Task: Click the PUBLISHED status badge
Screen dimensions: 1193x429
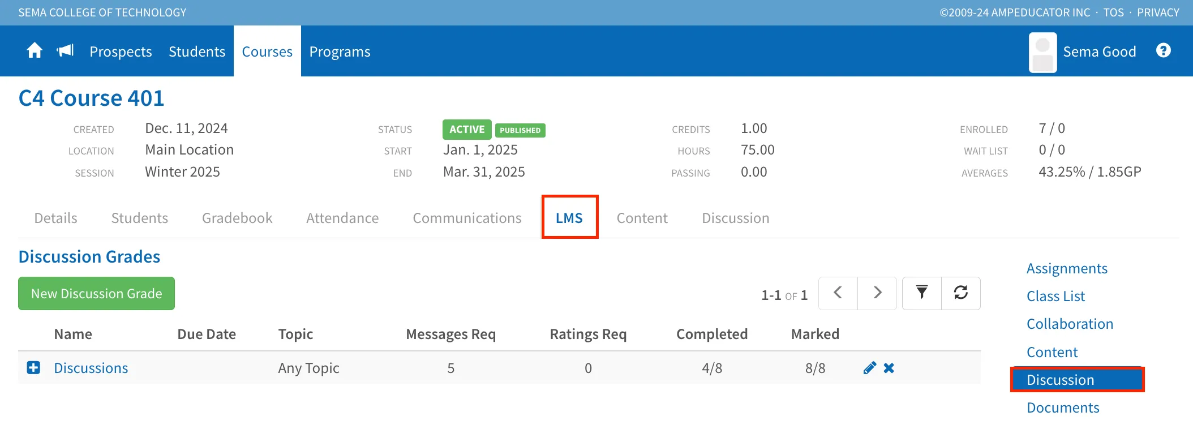Action: [x=520, y=130]
